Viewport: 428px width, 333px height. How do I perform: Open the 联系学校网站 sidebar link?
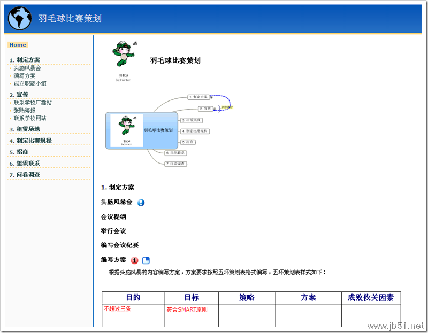(x=30, y=118)
